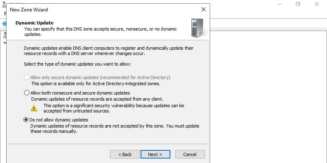Collapse the tree chevron behind the wizard
The height and width of the screenshot is (163, 327).
(4, 42)
